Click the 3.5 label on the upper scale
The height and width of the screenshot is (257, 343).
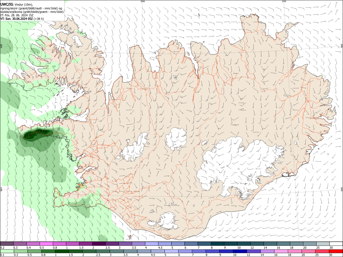pos(134,248)
